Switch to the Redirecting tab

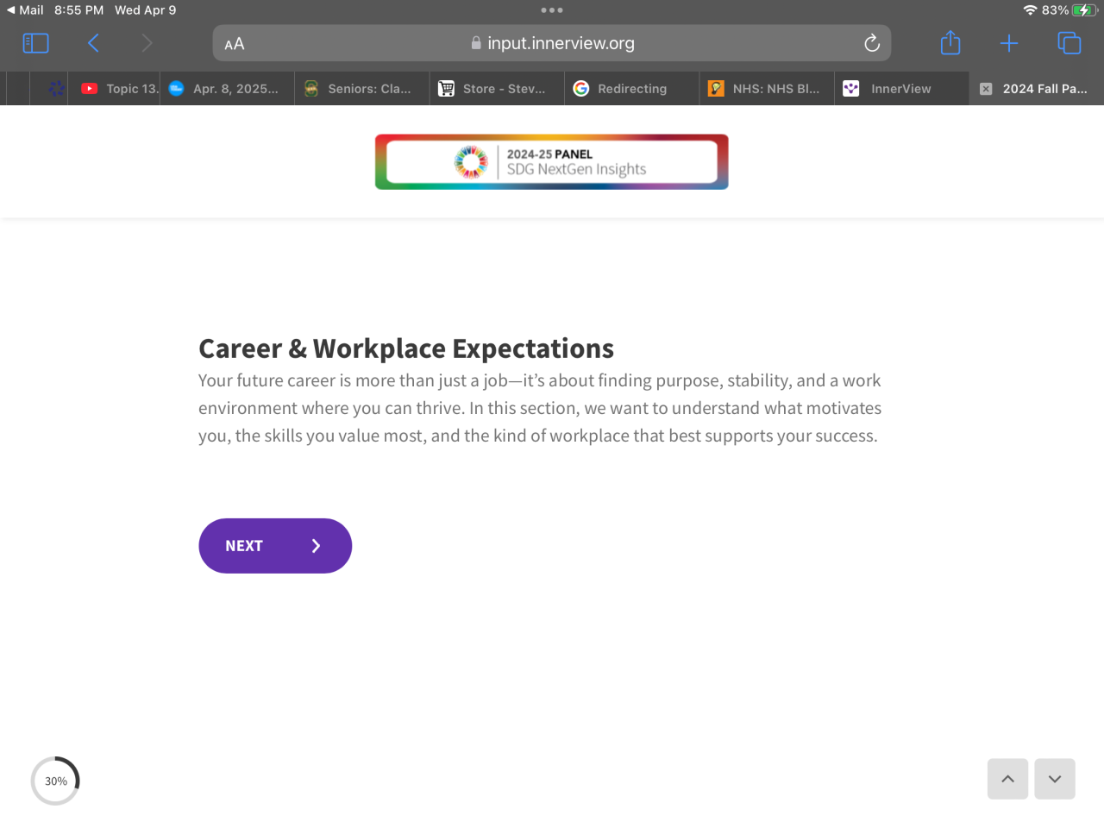tap(632, 89)
